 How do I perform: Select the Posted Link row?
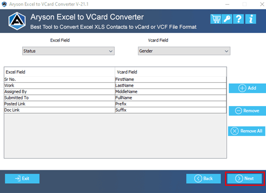click(115, 104)
